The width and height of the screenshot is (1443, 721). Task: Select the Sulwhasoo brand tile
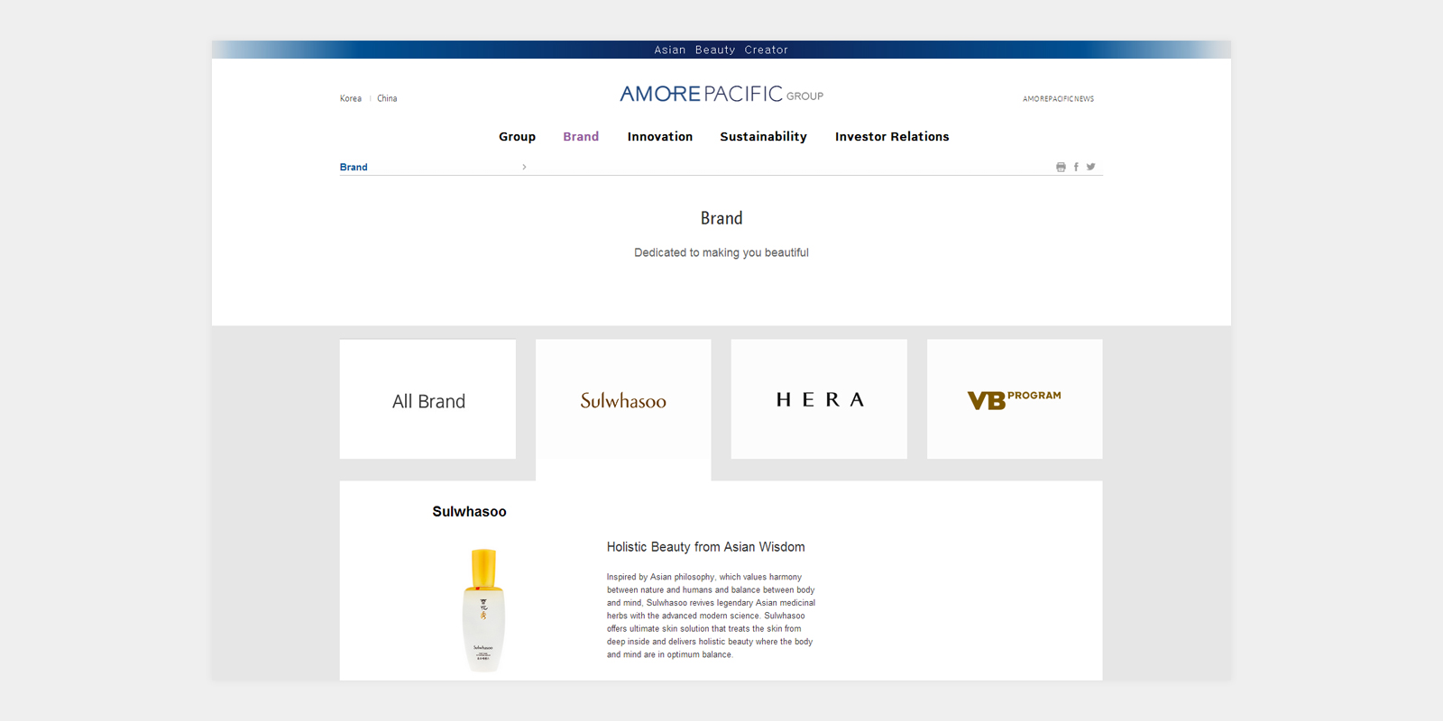pyautogui.click(x=623, y=399)
